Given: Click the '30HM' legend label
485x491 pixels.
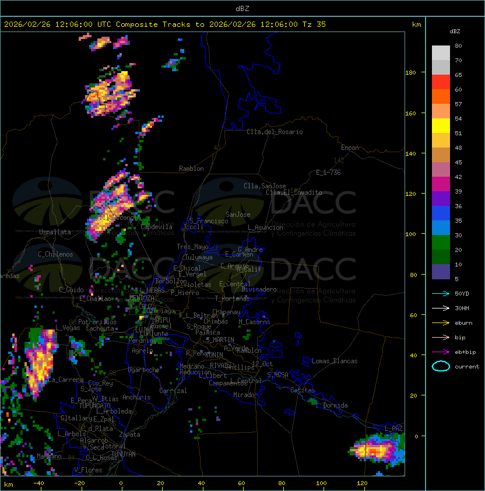Looking at the screenshot, I should coord(462,308).
